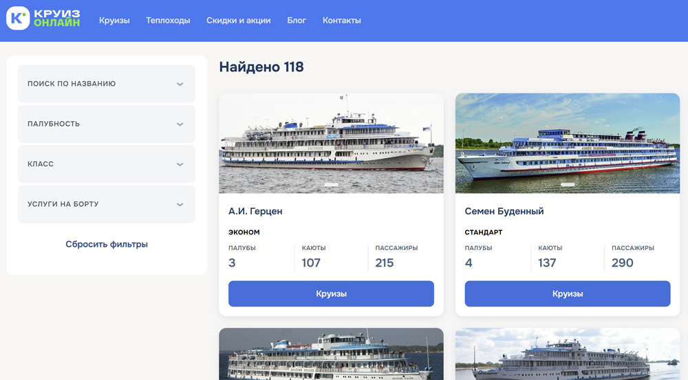Expand the Класс filter
This screenshot has height=380, width=688.
107,164
